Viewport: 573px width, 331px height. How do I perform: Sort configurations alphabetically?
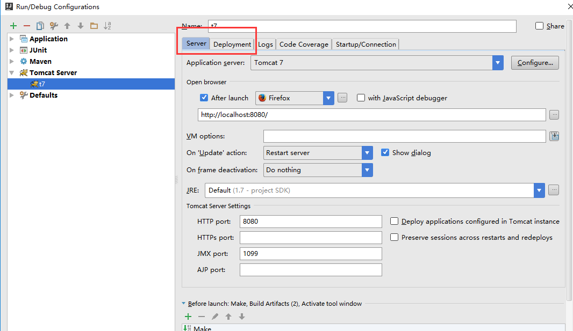(108, 26)
